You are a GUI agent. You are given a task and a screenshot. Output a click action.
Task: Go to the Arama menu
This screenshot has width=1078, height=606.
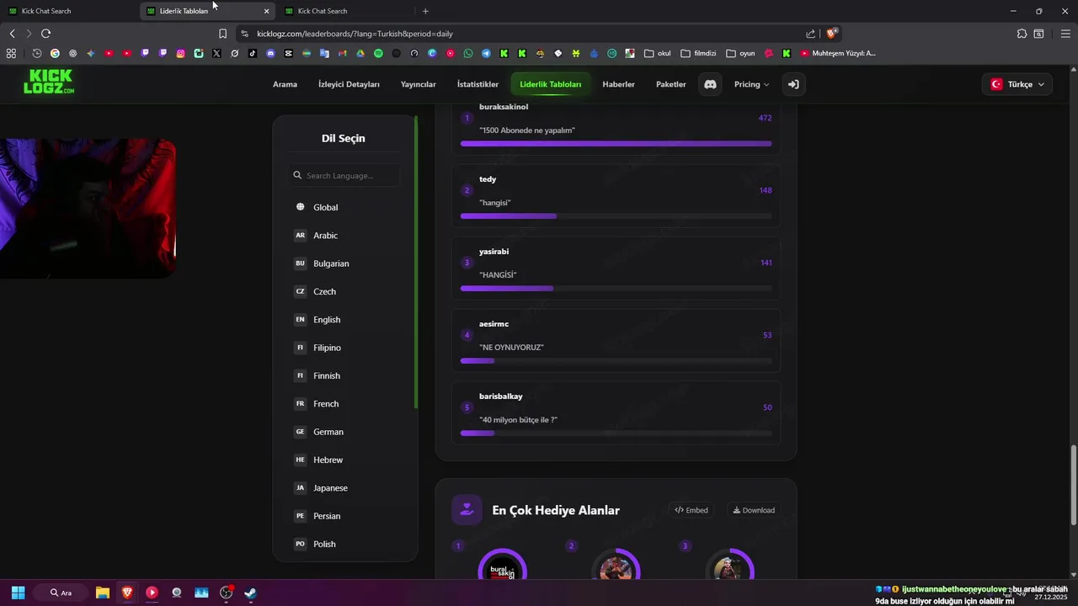285,84
